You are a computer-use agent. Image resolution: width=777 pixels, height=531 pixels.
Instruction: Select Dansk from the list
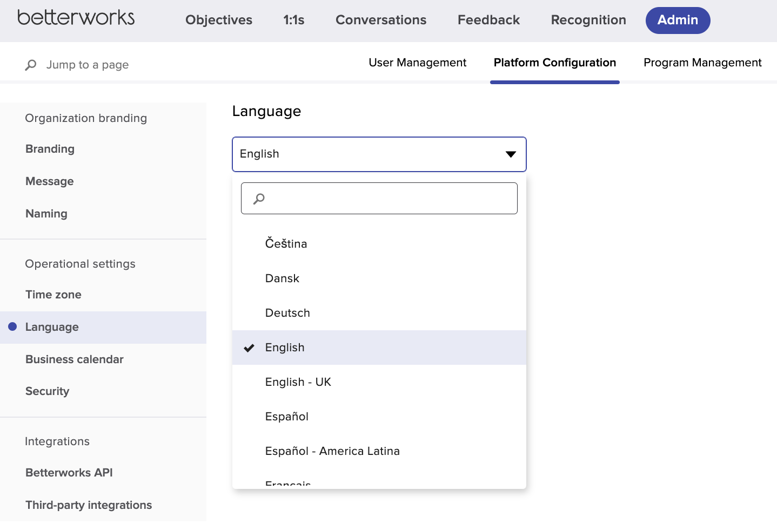coord(282,278)
